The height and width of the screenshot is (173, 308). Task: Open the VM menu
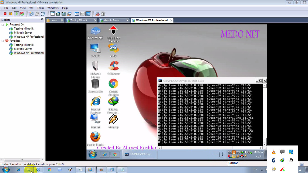pyautogui.click(x=31, y=8)
